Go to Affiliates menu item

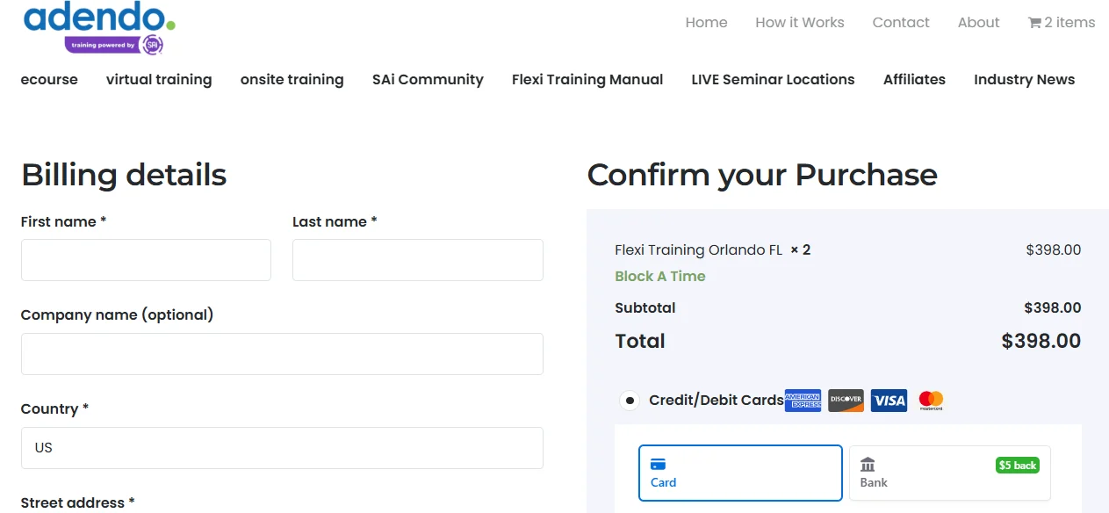click(x=914, y=79)
